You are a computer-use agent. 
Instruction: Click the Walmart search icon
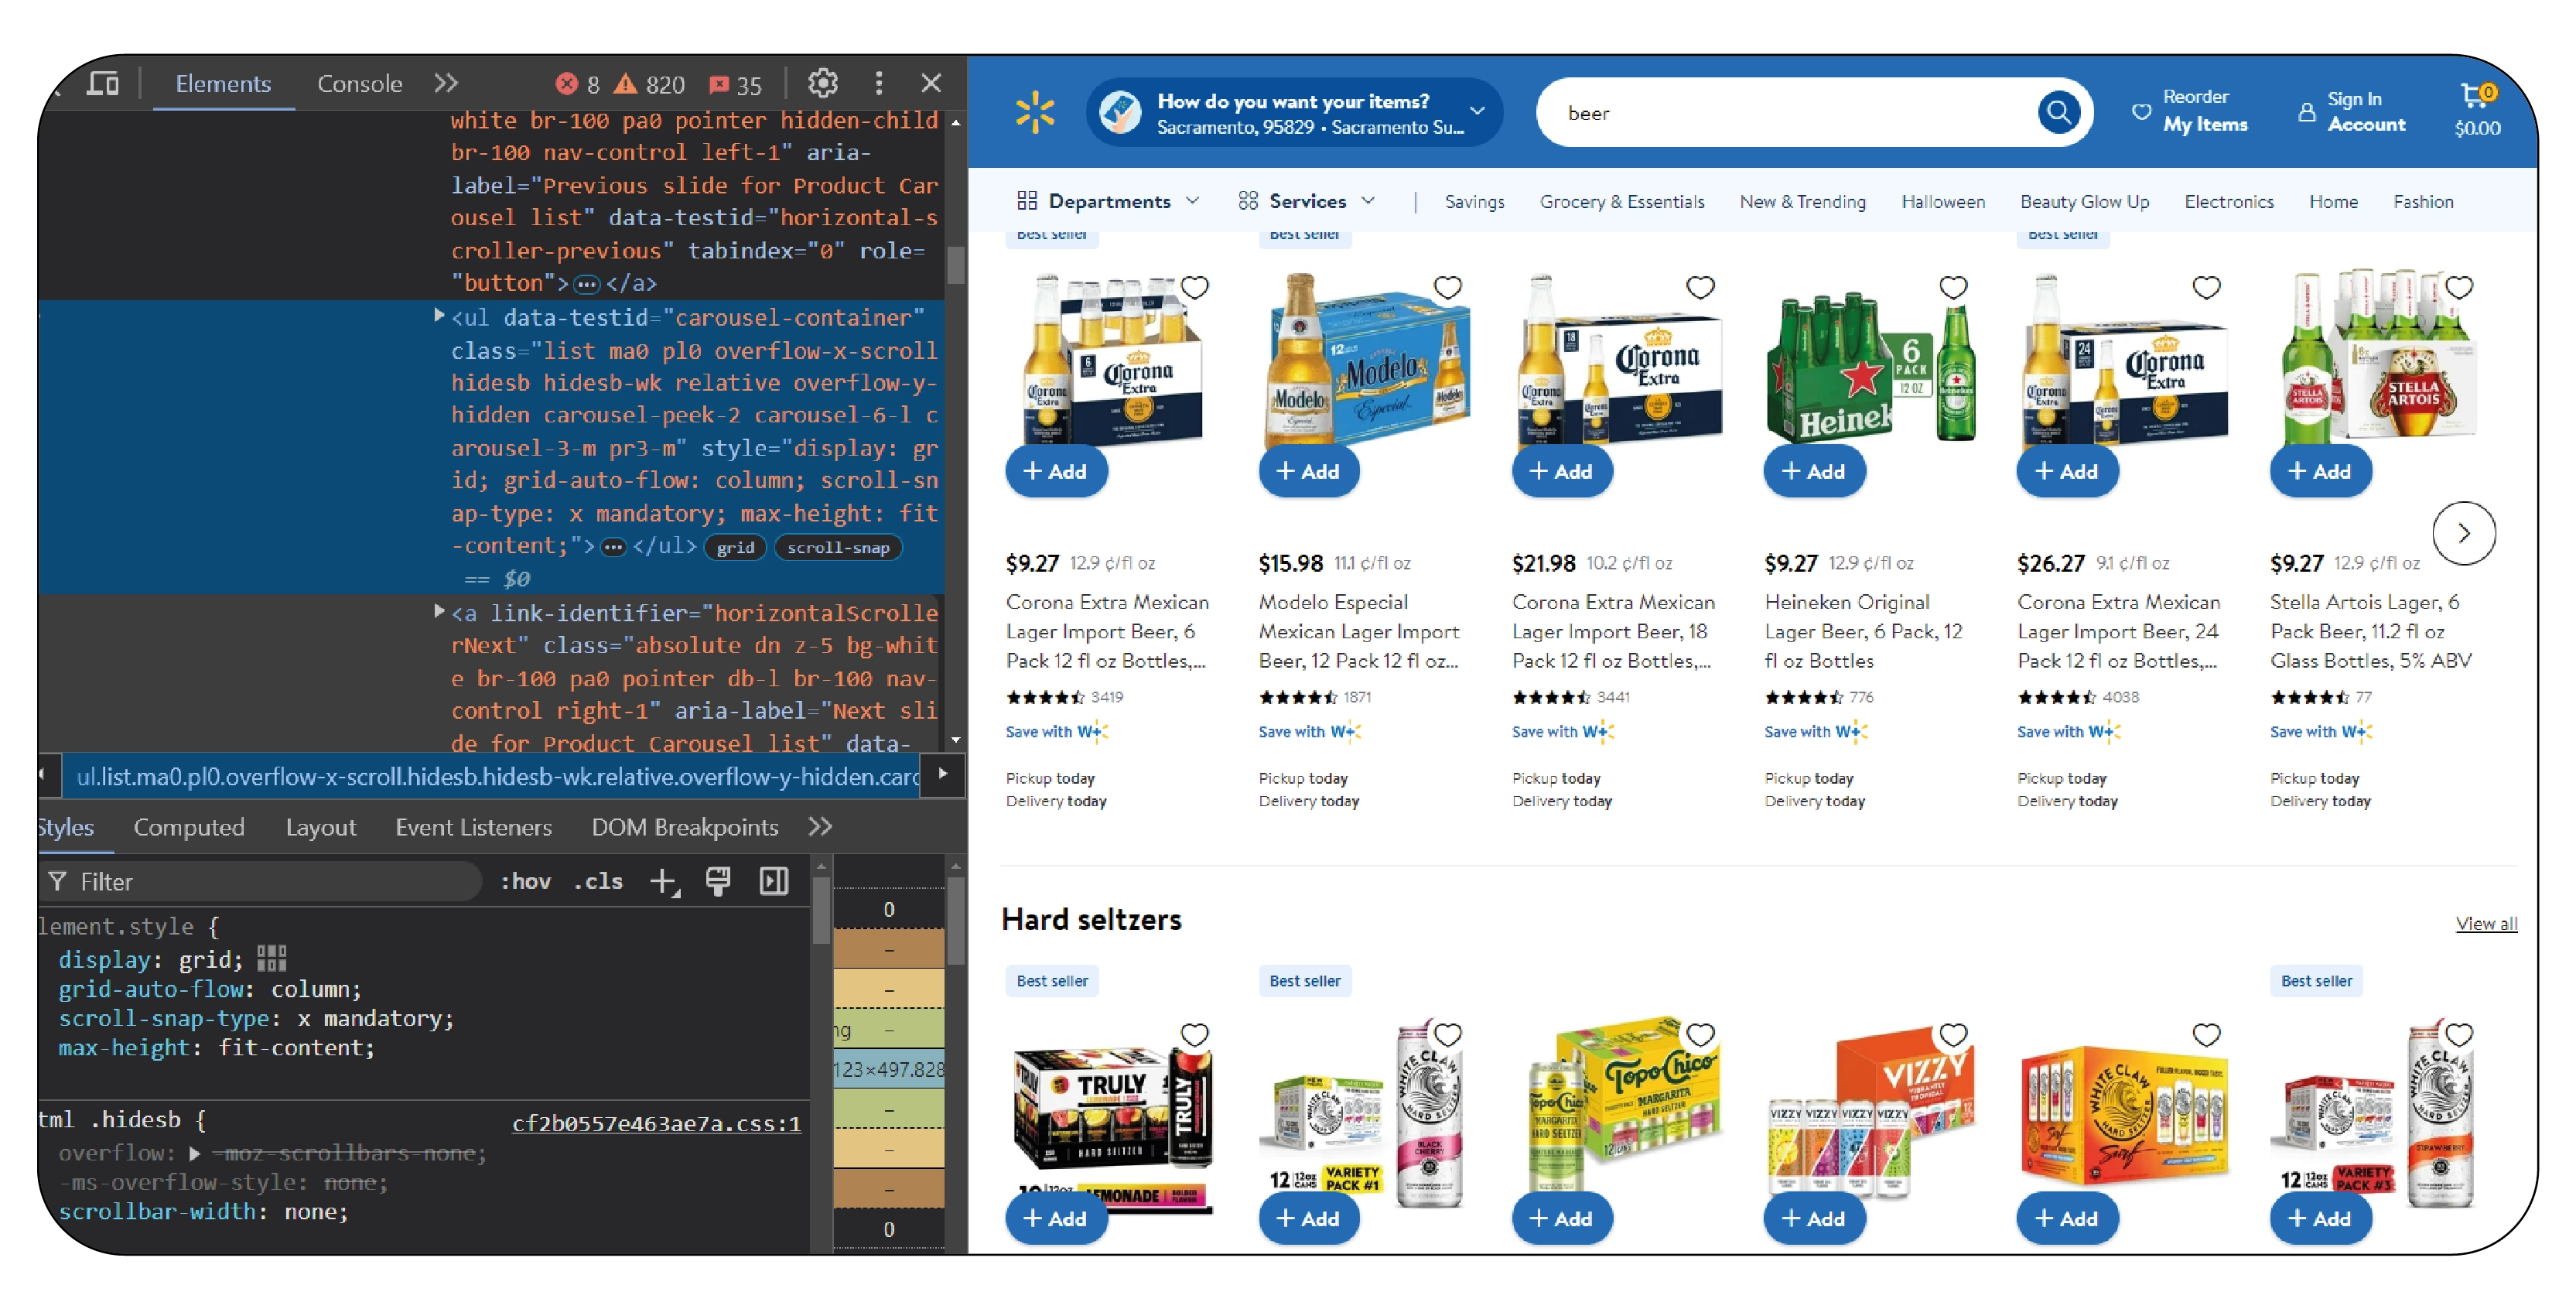click(x=2058, y=112)
